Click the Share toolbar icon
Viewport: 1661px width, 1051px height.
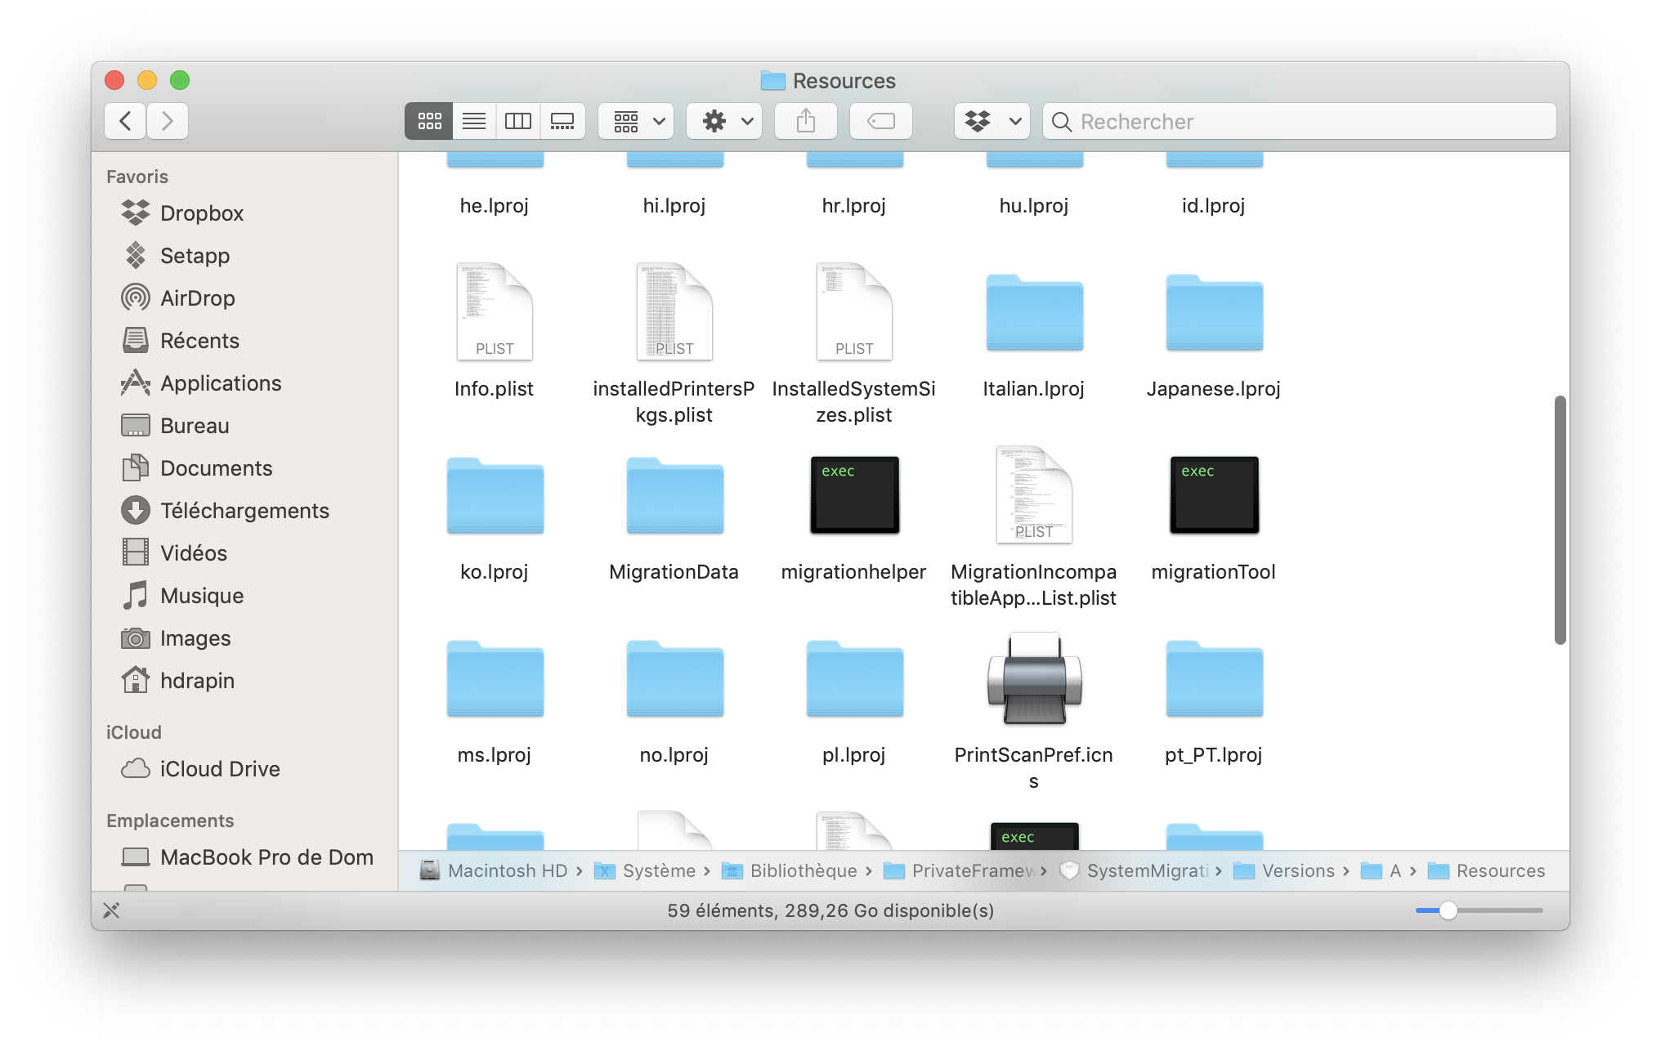point(805,120)
